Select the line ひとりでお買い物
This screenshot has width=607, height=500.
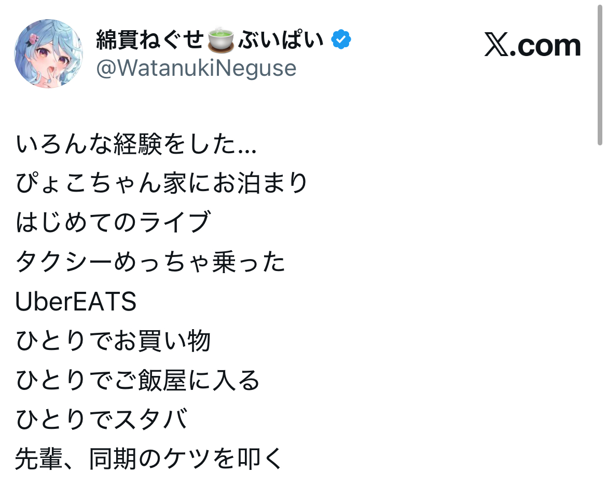tap(113, 341)
